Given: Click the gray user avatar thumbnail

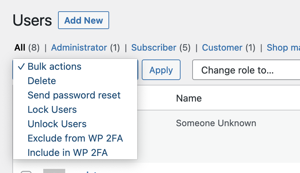Looking at the screenshot, I should coord(54,171).
